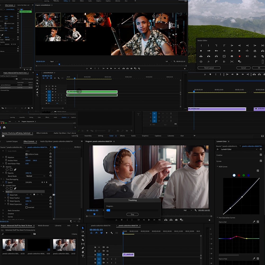Click the Export Frame camera icon in Button Editor
Image resolution: width=265 pixels, height=265 pixels.
[x=232, y=56]
